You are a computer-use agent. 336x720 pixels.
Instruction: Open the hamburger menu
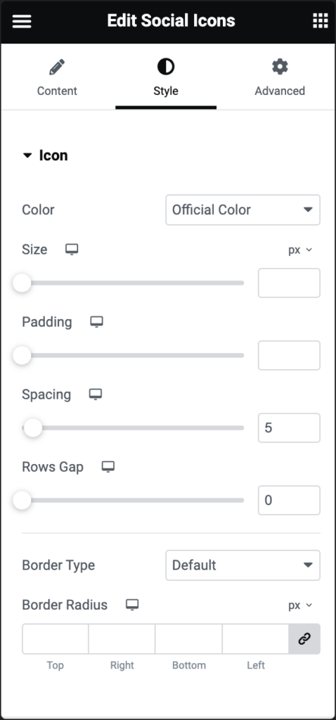22,20
